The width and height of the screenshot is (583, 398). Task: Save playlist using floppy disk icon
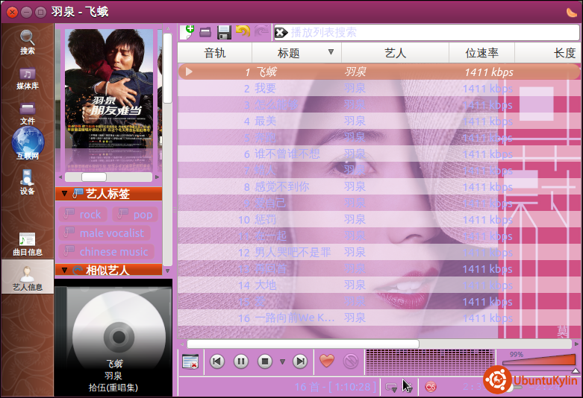pyautogui.click(x=223, y=32)
